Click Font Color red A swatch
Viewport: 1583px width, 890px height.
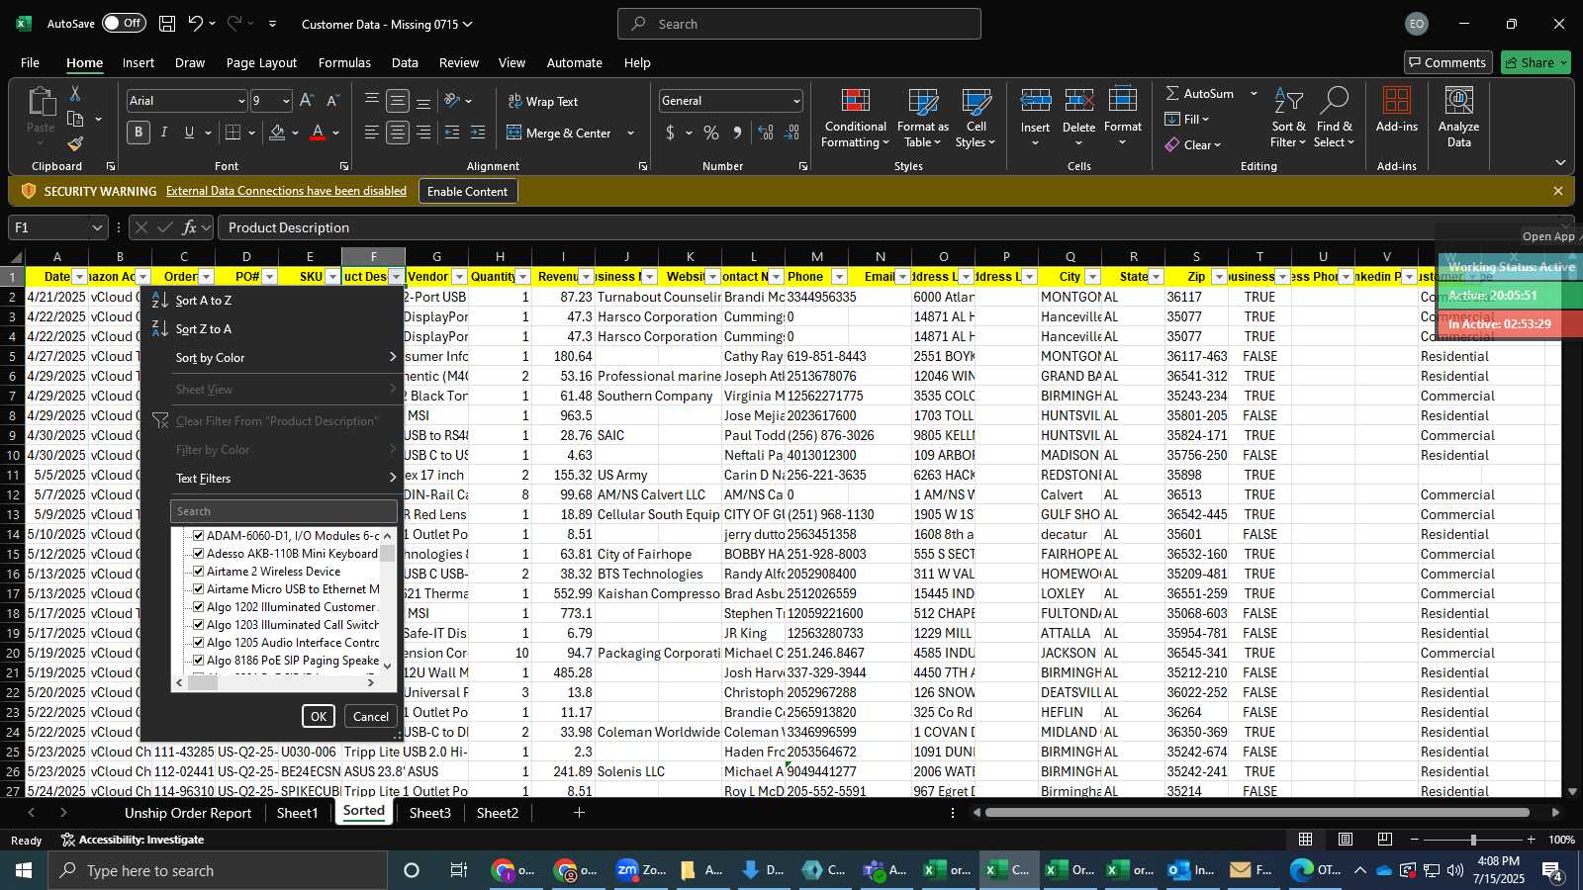tap(318, 133)
